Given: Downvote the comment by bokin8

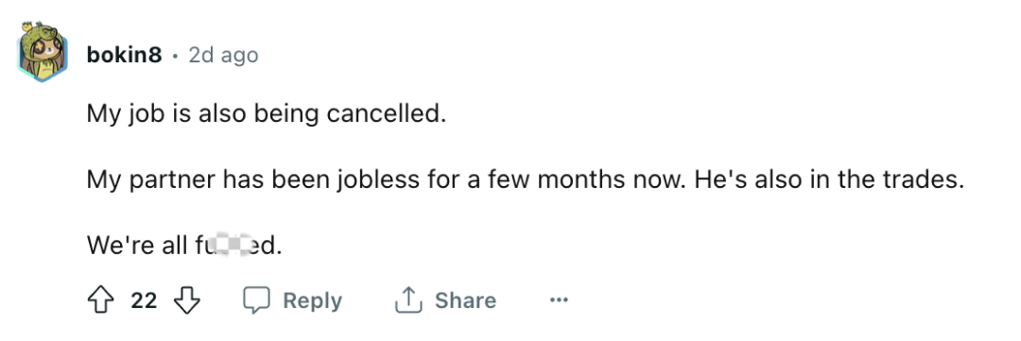Looking at the screenshot, I should (187, 300).
